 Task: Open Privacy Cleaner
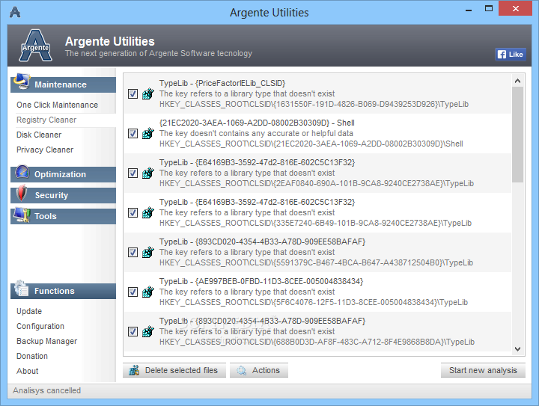click(x=45, y=150)
